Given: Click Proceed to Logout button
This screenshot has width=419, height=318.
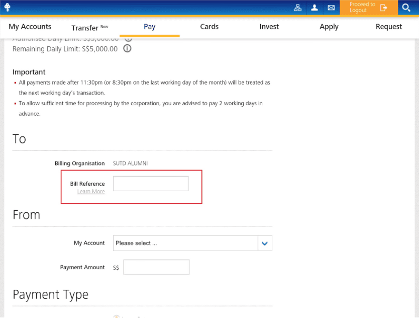Looking at the screenshot, I should pyautogui.click(x=368, y=8).
